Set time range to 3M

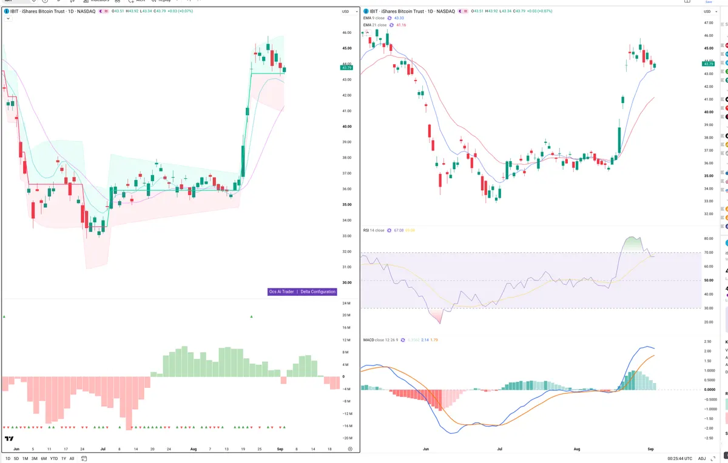(x=35, y=458)
